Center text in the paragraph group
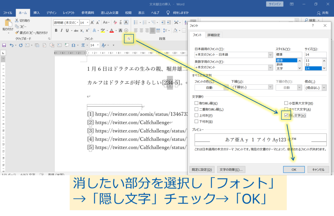The width and height of the screenshot is (334, 216). 141,30
